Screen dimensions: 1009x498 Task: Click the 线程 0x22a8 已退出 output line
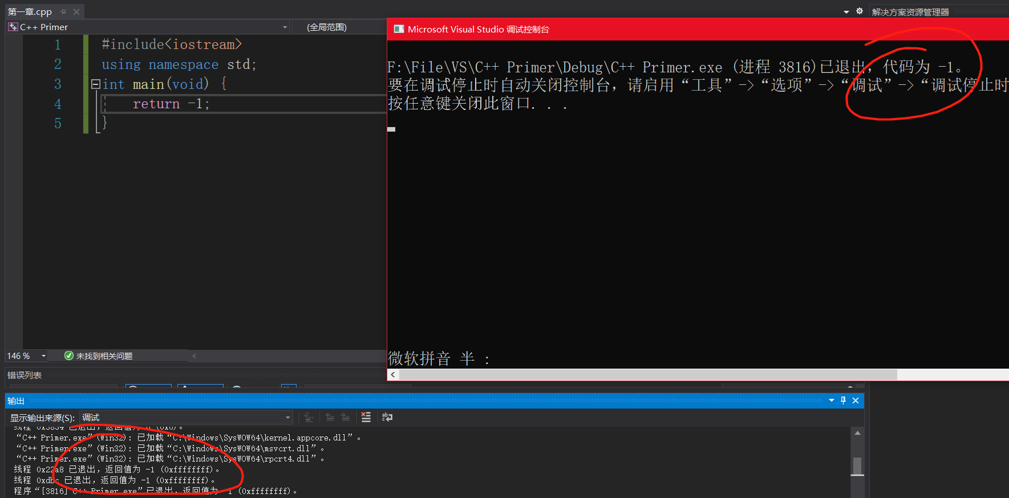click(x=116, y=470)
